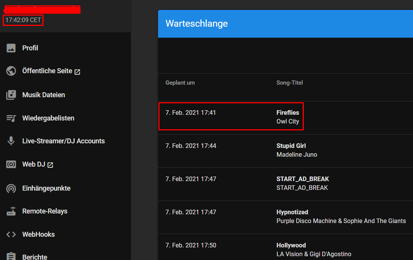Screen dimensions: 413x260
Task: Click the scheduled time for Hypnotized row
Action: click(191, 212)
